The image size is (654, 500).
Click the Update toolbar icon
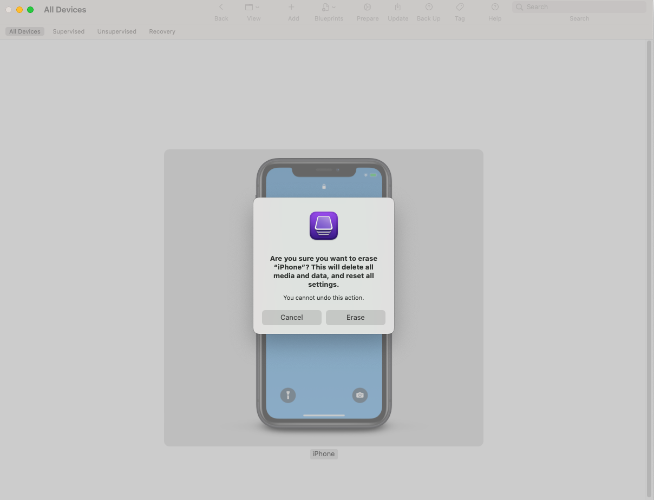tap(397, 8)
